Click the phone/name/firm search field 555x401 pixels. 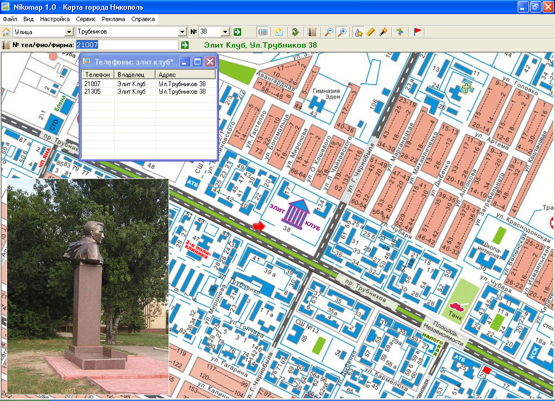pos(127,45)
